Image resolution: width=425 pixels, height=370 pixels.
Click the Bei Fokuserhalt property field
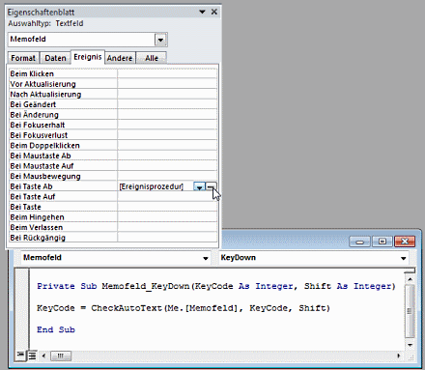coord(167,126)
